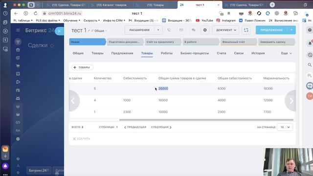The image size is (313, 176).
Task: Expand the РАСШИРЕНИЯ dropdown arrow
Action: point(158,30)
